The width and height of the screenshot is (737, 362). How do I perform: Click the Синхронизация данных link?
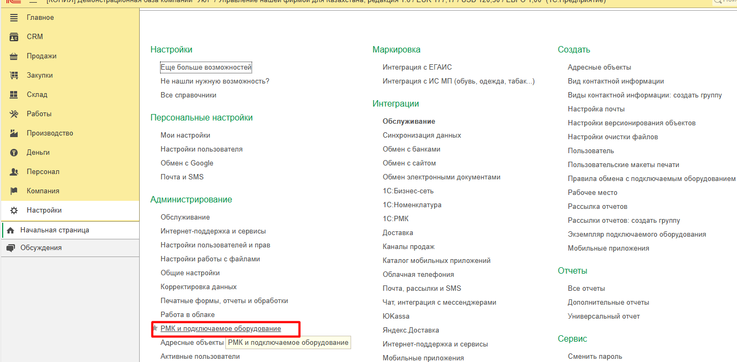[421, 135]
